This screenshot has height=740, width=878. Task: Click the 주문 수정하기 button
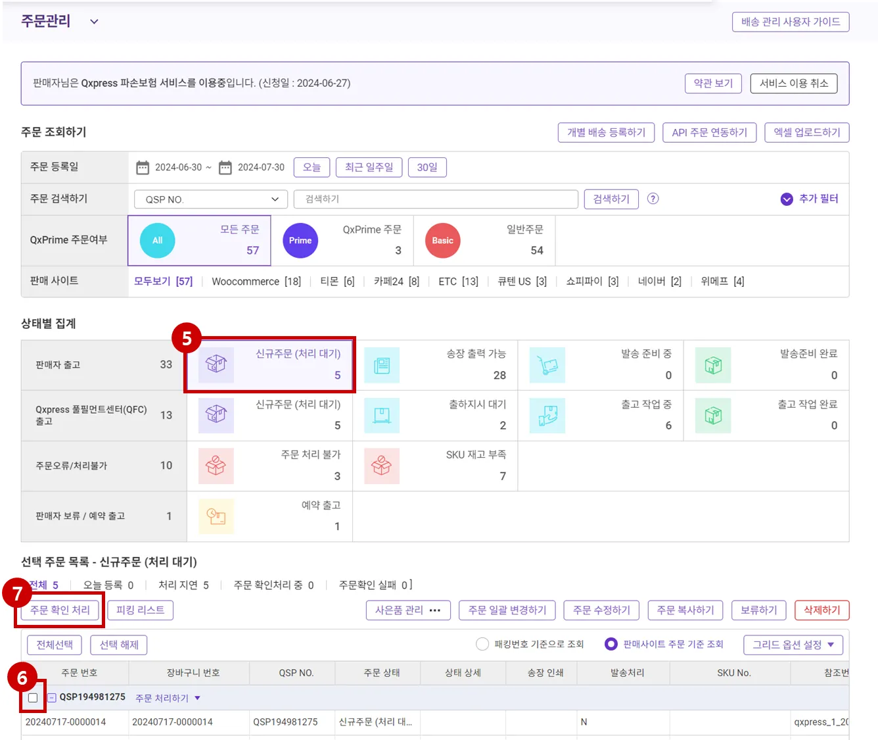601,610
